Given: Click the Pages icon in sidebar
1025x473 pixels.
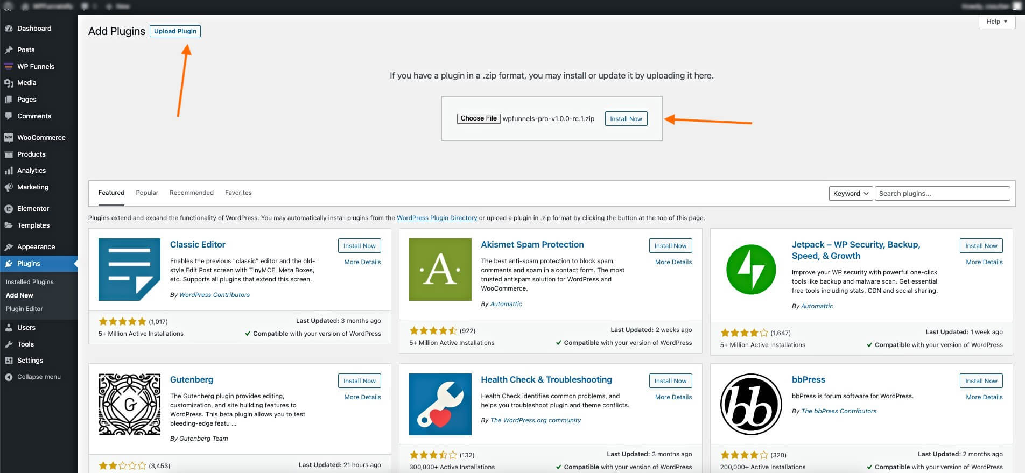Looking at the screenshot, I should pos(9,100).
